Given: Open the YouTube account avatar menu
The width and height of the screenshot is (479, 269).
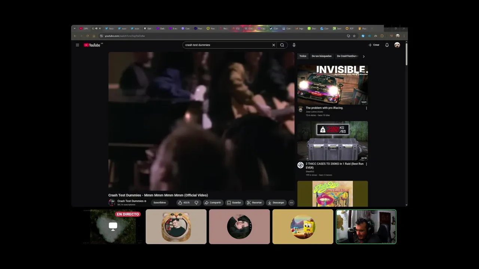Looking at the screenshot, I should [x=397, y=45].
